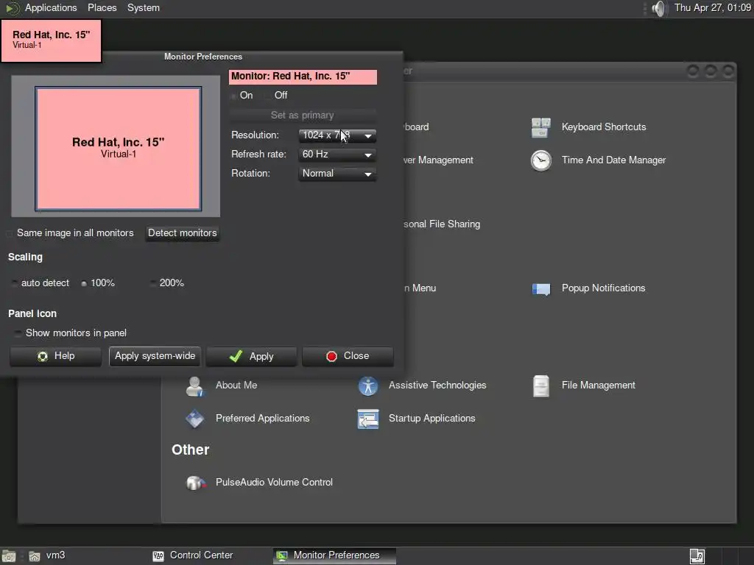This screenshot has width=754, height=565.
Task: Open PulseAudio Volume Control icon
Action: [196, 483]
